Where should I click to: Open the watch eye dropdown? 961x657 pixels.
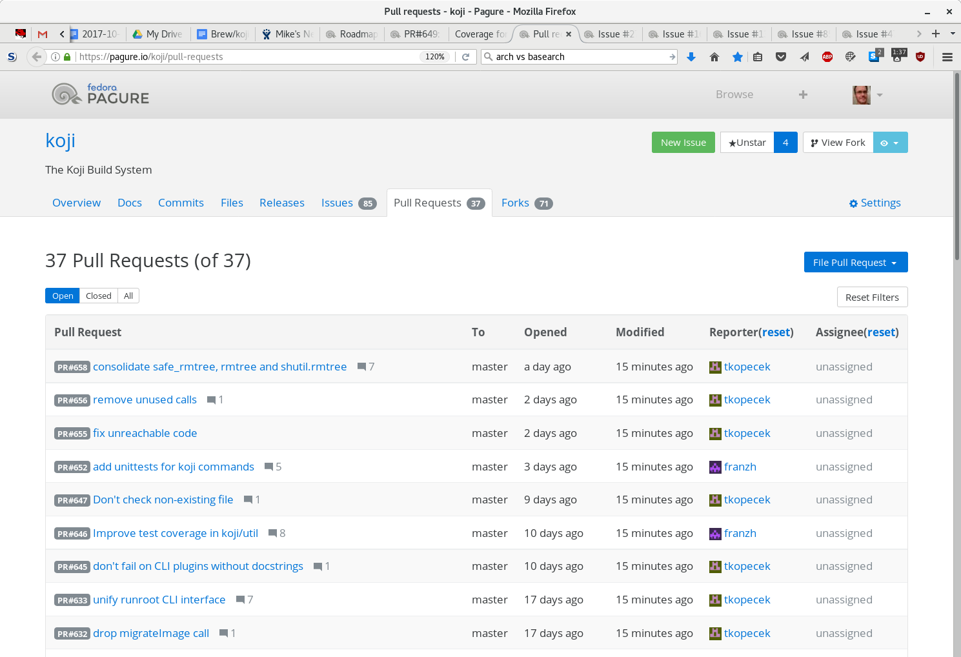click(890, 143)
